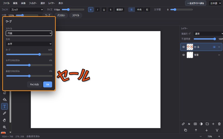Hide the 背景 layer eye icon
Image resolution: width=223 pixels, height=139 pixels.
pos(184,55)
